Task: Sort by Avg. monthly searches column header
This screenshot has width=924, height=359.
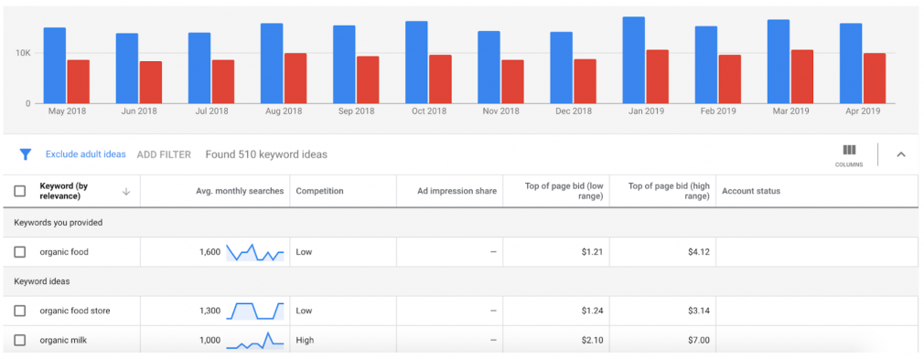Action: (240, 191)
